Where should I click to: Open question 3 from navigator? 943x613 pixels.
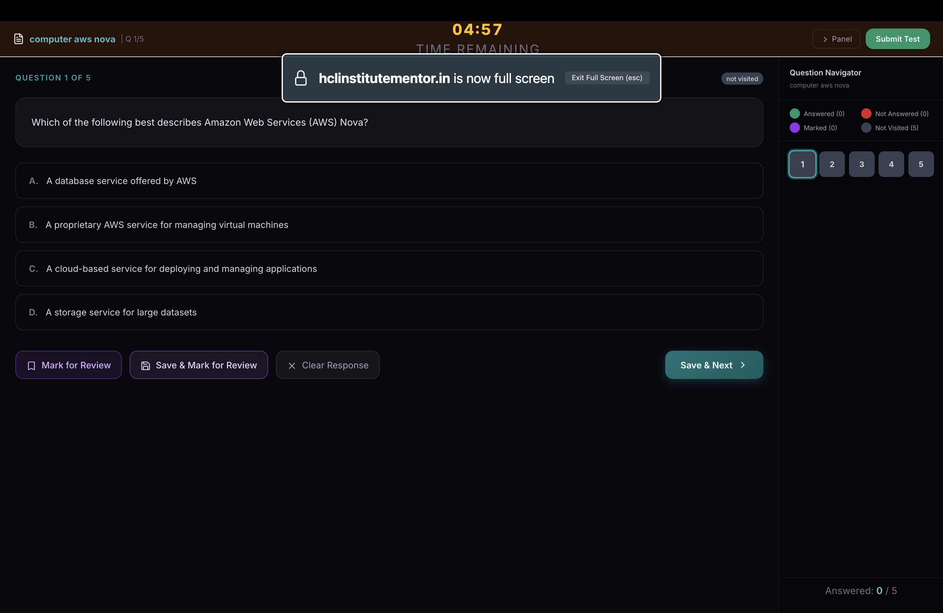click(x=862, y=164)
